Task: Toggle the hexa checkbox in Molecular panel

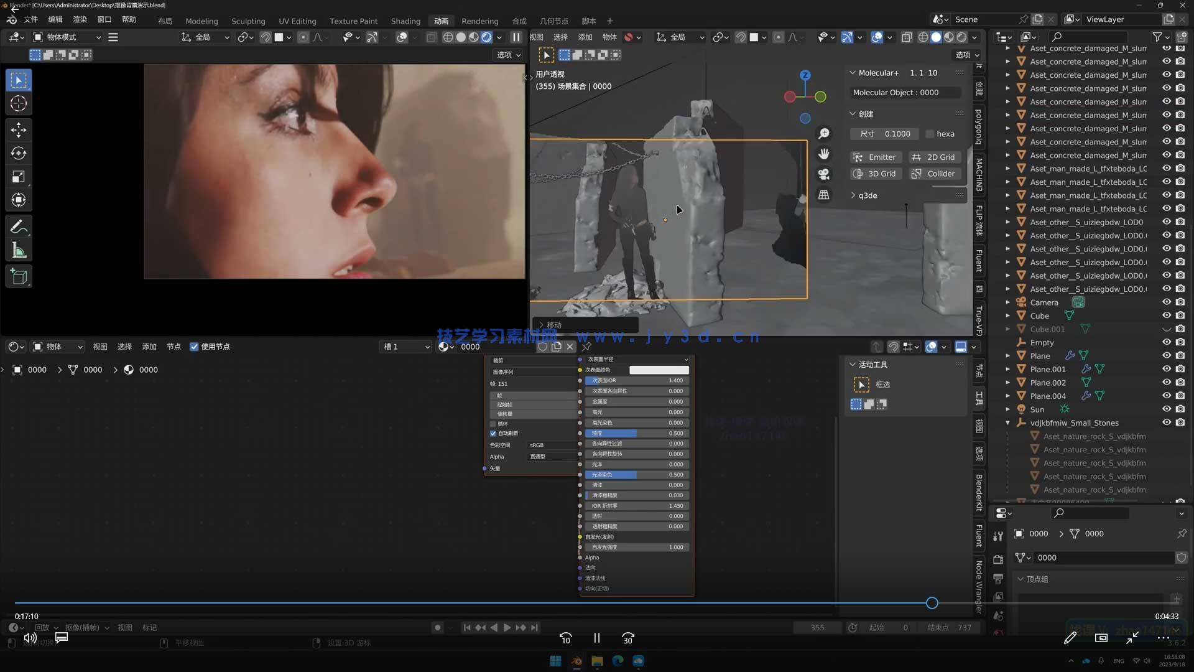Action: (x=930, y=134)
